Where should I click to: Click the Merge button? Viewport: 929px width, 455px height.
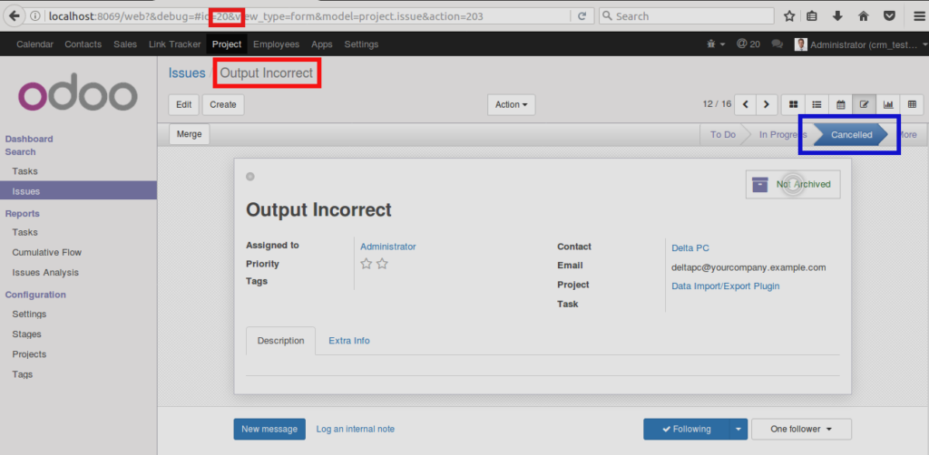(189, 134)
